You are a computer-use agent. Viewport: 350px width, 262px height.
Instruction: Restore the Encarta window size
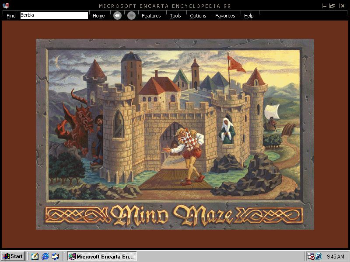[332, 6]
